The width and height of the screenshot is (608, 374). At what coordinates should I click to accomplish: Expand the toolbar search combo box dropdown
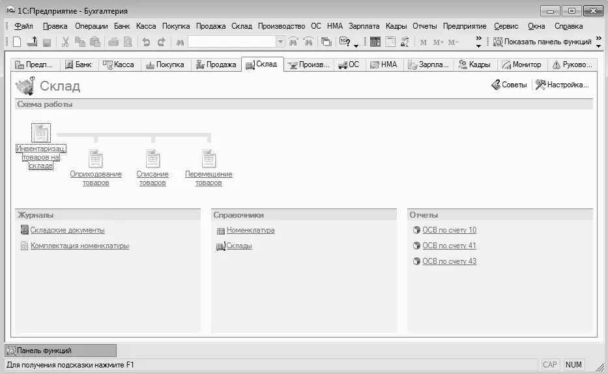pos(280,42)
